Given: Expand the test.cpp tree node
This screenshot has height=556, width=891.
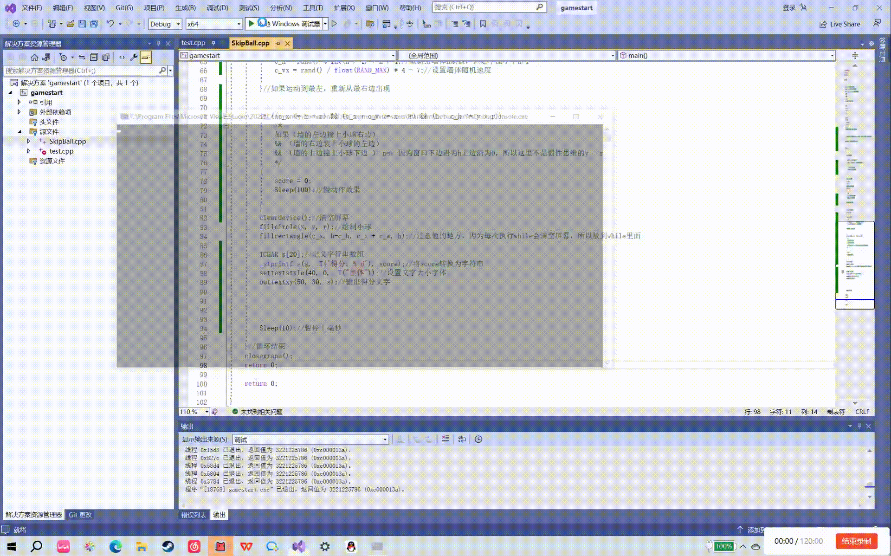Looking at the screenshot, I should (28, 151).
